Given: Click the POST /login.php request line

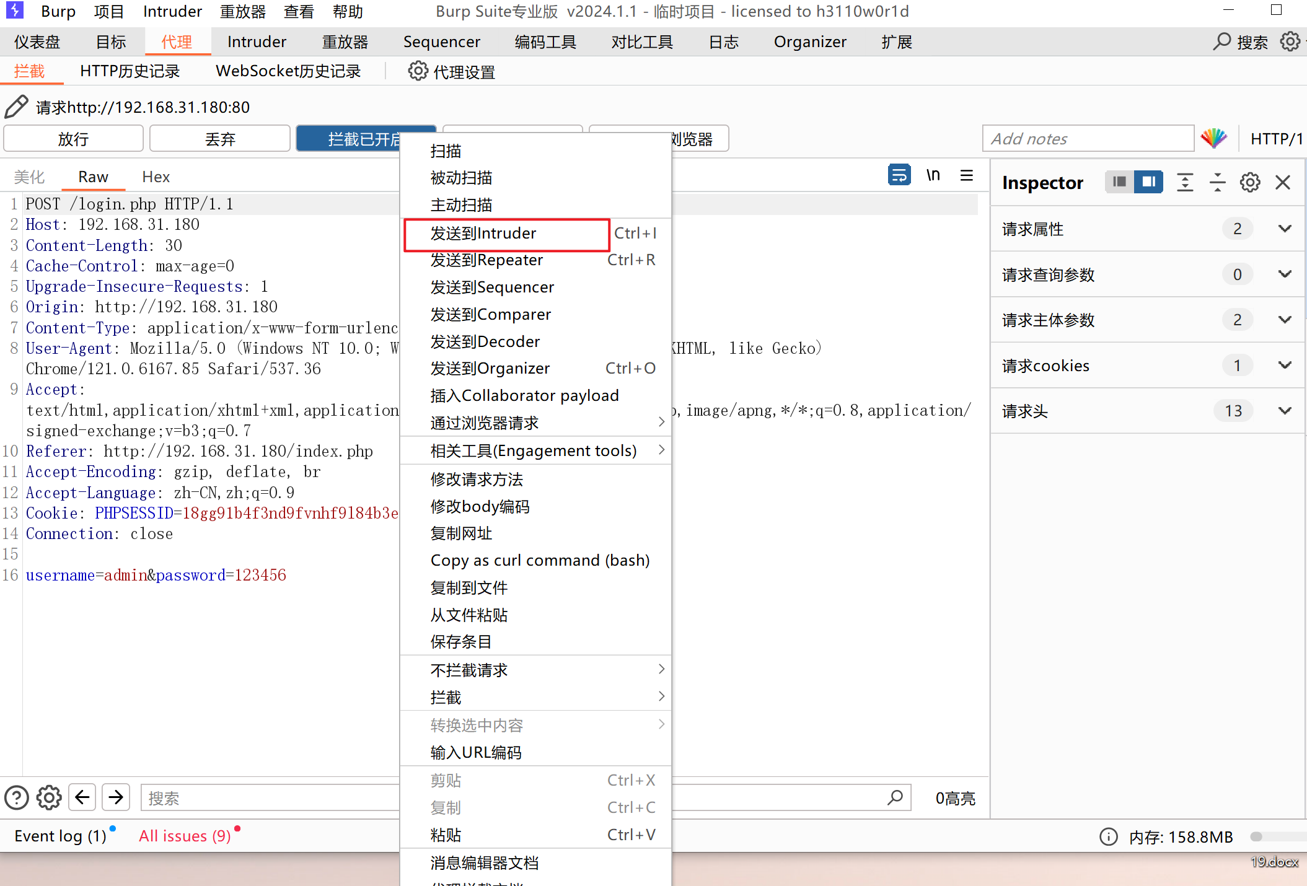Looking at the screenshot, I should coord(130,204).
